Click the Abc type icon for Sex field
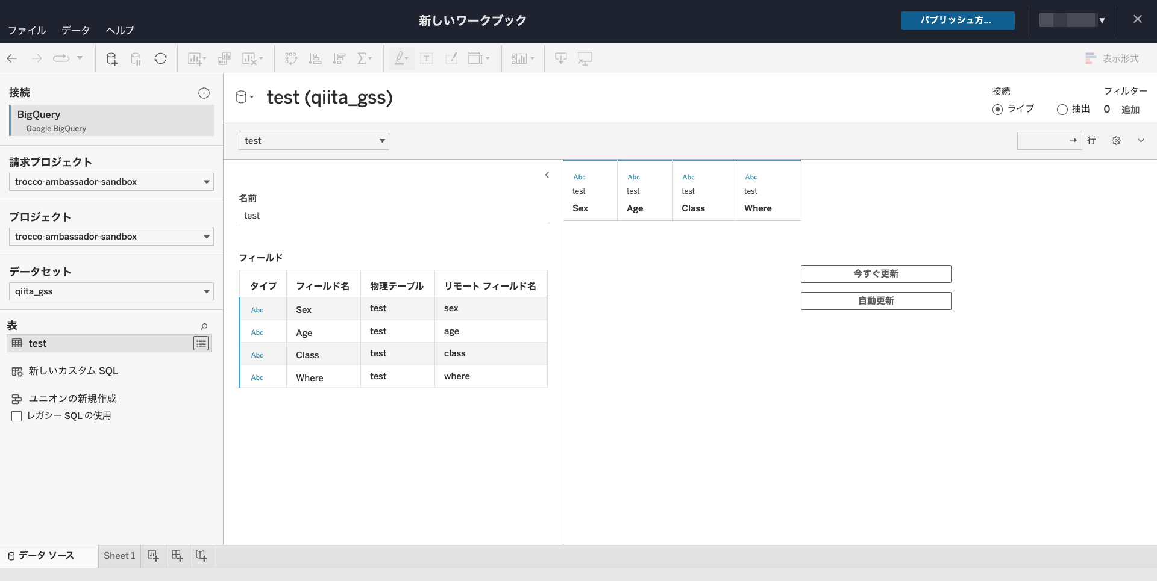This screenshot has width=1157, height=581. (x=257, y=310)
